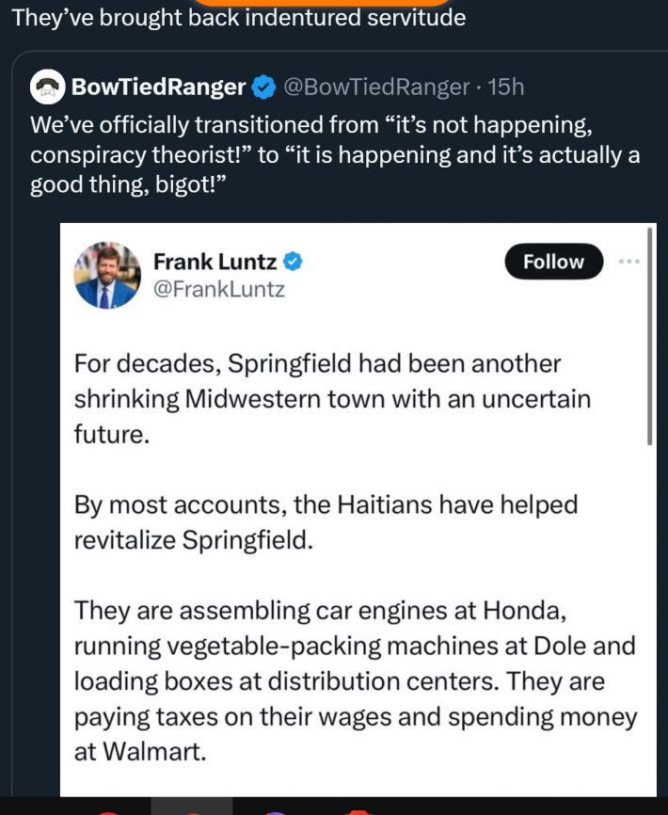Select the @FrankLuntz handle
Viewport: 668px width, 815px height.
pyautogui.click(x=218, y=289)
